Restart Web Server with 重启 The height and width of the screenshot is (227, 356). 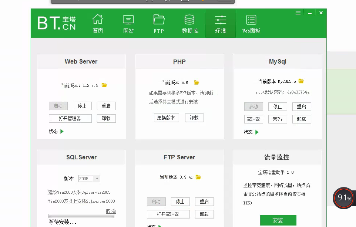(x=106, y=106)
